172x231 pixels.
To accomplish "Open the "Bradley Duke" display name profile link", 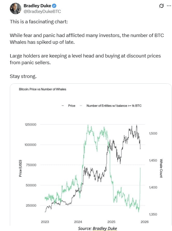I will click(x=38, y=6).
